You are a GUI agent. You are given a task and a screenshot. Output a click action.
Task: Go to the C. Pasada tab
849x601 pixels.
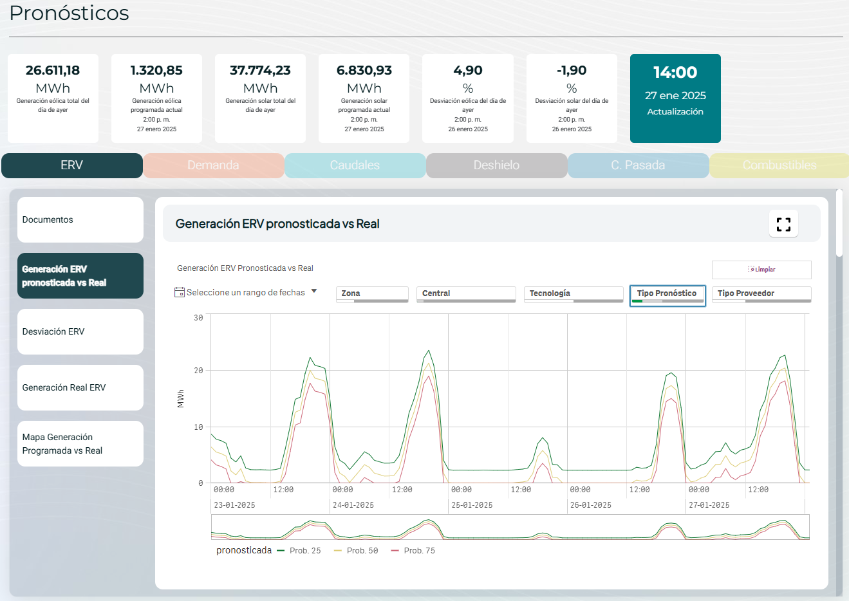tap(638, 165)
